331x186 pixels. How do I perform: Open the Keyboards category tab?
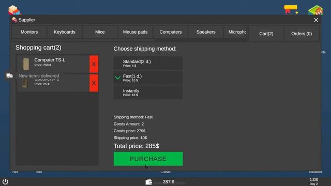[x=65, y=32]
